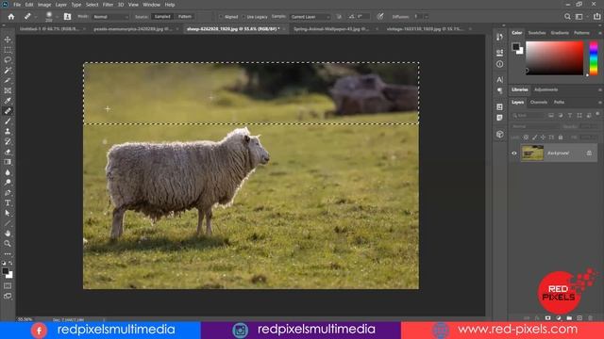Select the Zoom tool

click(8, 243)
